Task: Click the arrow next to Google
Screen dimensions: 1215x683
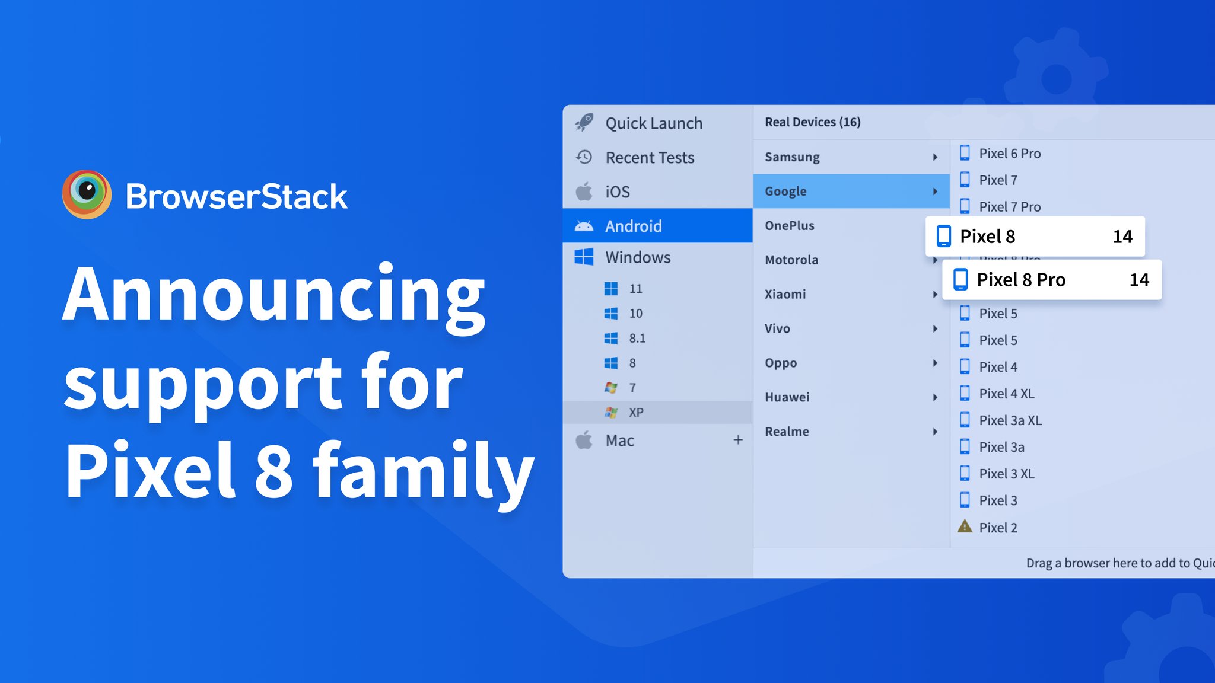Action: click(935, 192)
